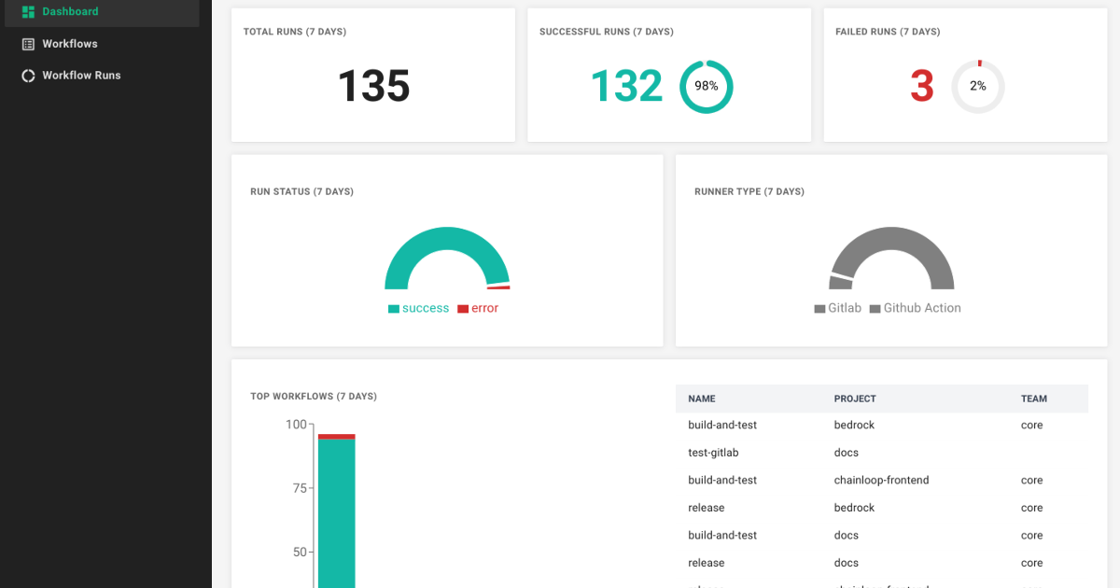Viewport: 1120px width, 588px height.
Task: Click the success legend label
Action: coord(426,308)
